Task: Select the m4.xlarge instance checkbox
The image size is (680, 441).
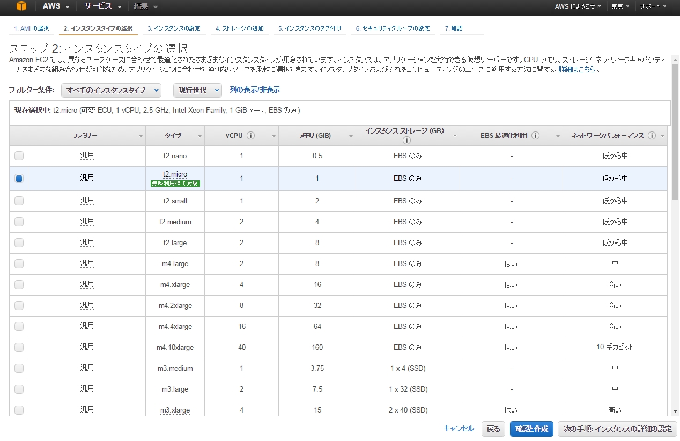Action: (x=18, y=284)
